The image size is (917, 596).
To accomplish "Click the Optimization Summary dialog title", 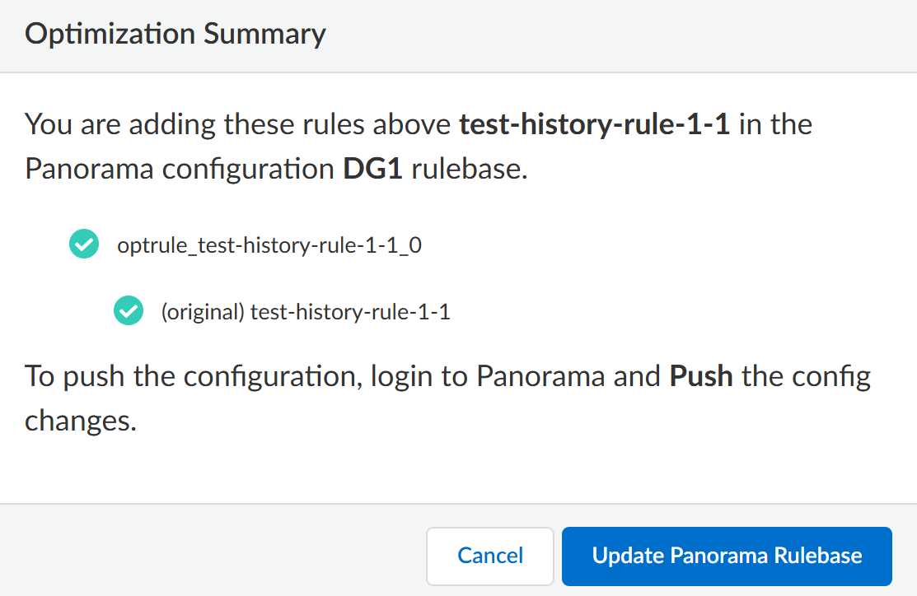I will [175, 35].
